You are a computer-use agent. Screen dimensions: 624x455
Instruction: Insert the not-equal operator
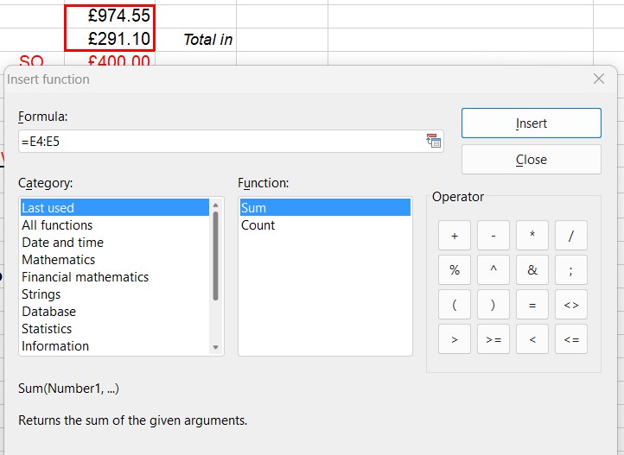click(571, 305)
